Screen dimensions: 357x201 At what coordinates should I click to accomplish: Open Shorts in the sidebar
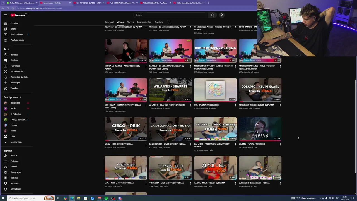(x=16, y=29)
